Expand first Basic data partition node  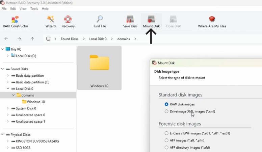8,75
